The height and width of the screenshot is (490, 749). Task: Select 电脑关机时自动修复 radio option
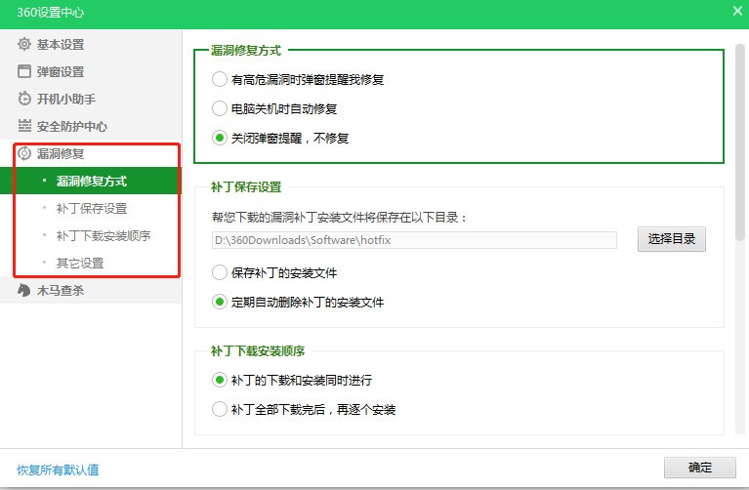[220, 108]
